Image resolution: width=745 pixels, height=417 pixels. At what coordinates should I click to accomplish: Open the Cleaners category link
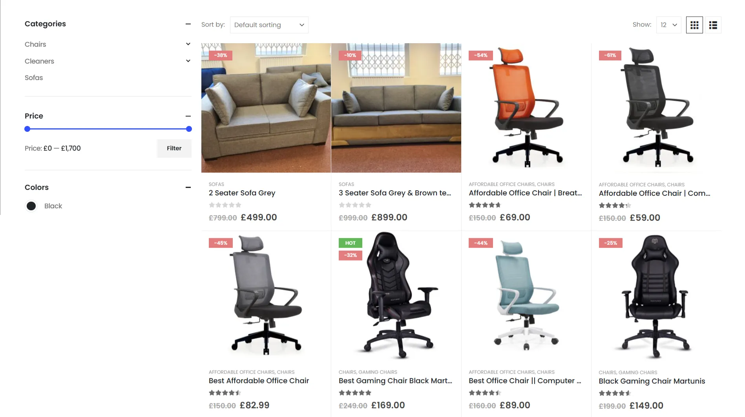pyautogui.click(x=39, y=61)
